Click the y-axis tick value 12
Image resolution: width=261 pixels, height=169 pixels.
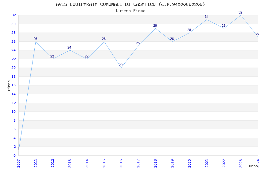pos(14,103)
